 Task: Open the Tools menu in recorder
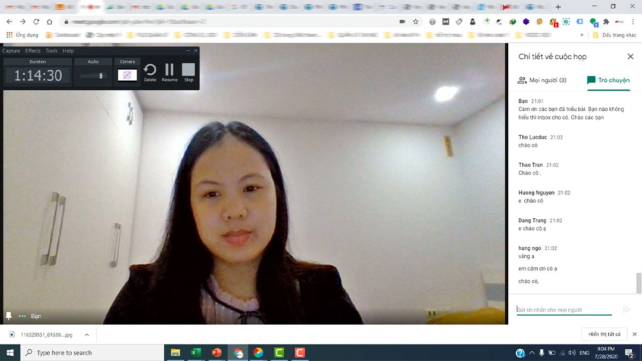click(51, 51)
